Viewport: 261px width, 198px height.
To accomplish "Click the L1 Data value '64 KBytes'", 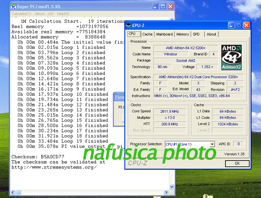I will click(228, 111).
